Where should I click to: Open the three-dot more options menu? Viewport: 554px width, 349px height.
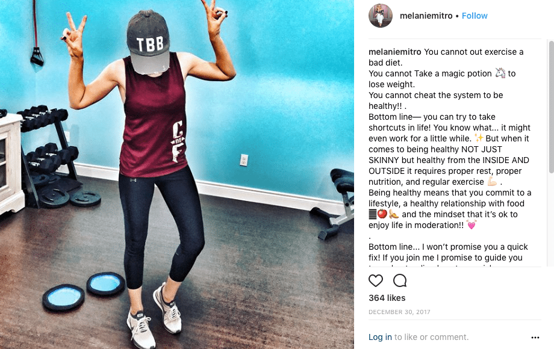coord(535,338)
